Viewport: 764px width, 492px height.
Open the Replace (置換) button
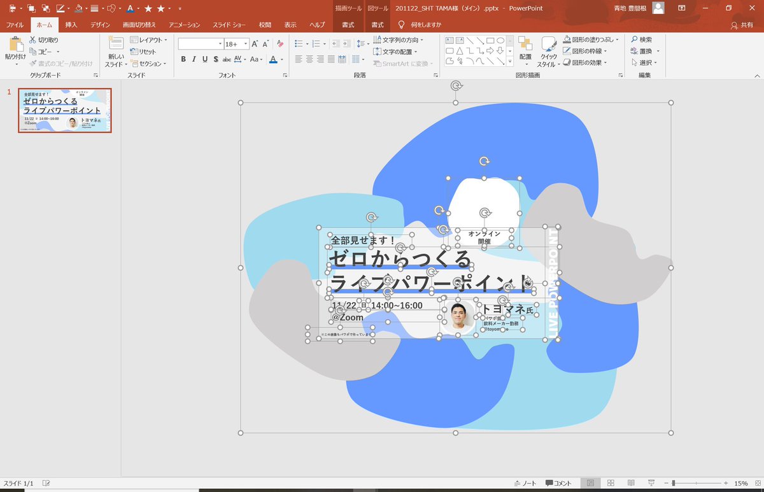645,51
